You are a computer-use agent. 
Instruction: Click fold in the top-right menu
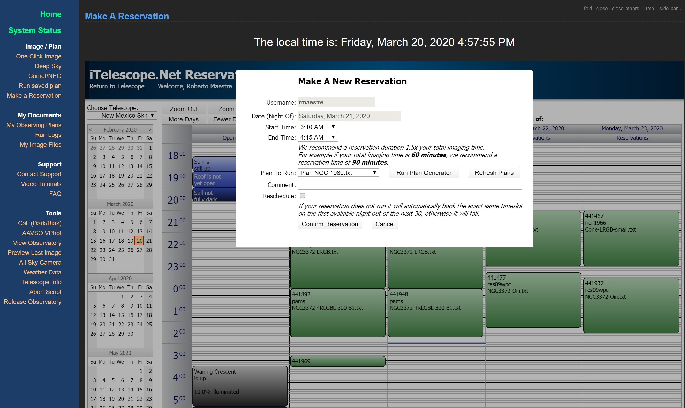[x=588, y=8]
